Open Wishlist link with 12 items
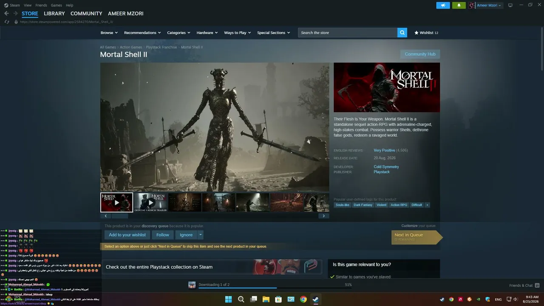The width and height of the screenshot is (544, 306). click(426, 33)
